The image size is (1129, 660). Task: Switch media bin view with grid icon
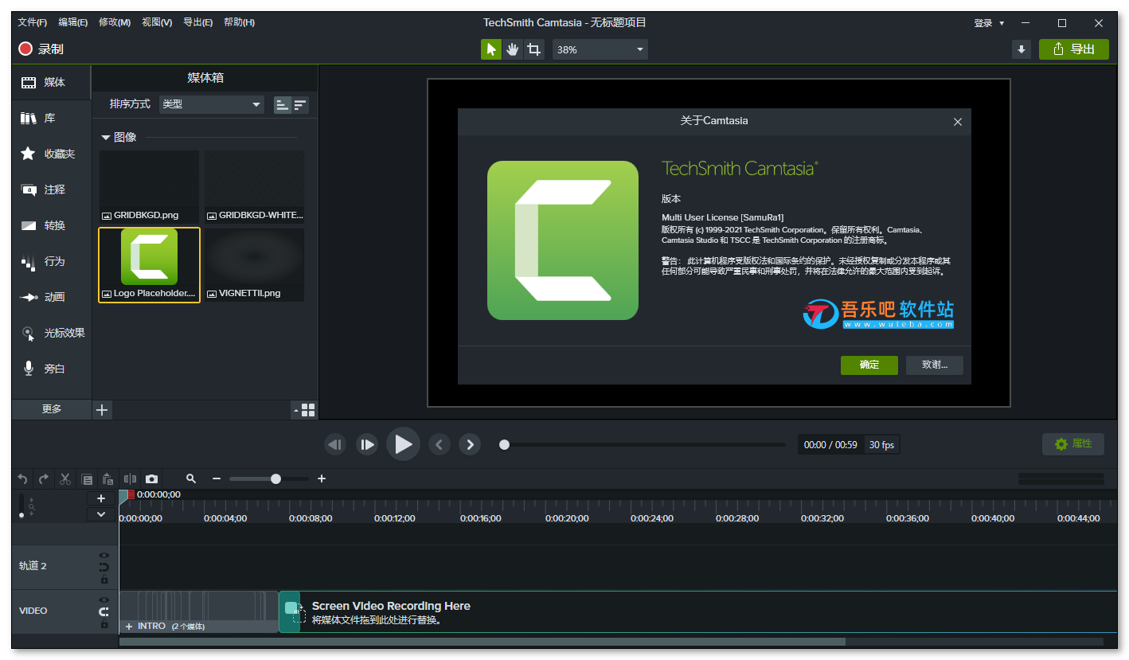coord(308,410)
